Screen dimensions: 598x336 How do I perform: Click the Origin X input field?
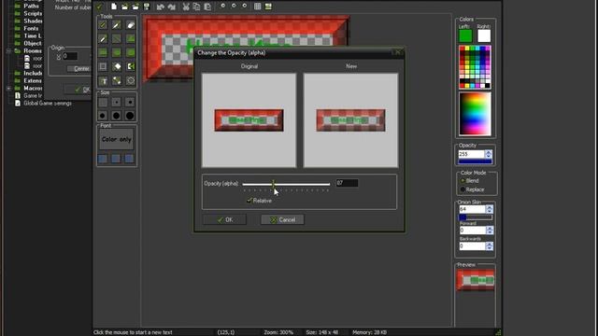pyautogui.click(x=70, y=56)
